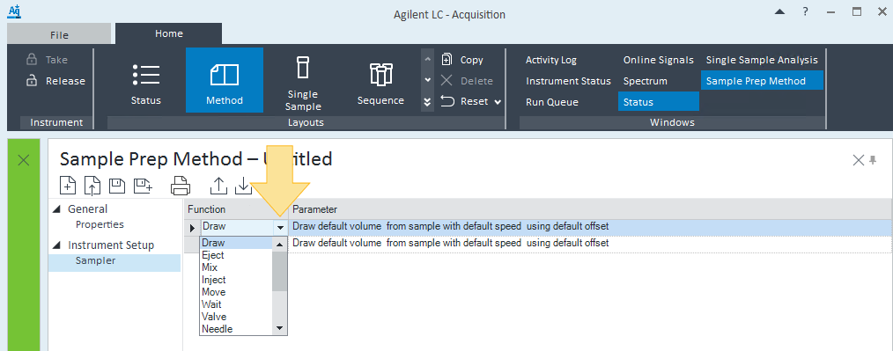Select the Sampler tree item

click(95, 261)
